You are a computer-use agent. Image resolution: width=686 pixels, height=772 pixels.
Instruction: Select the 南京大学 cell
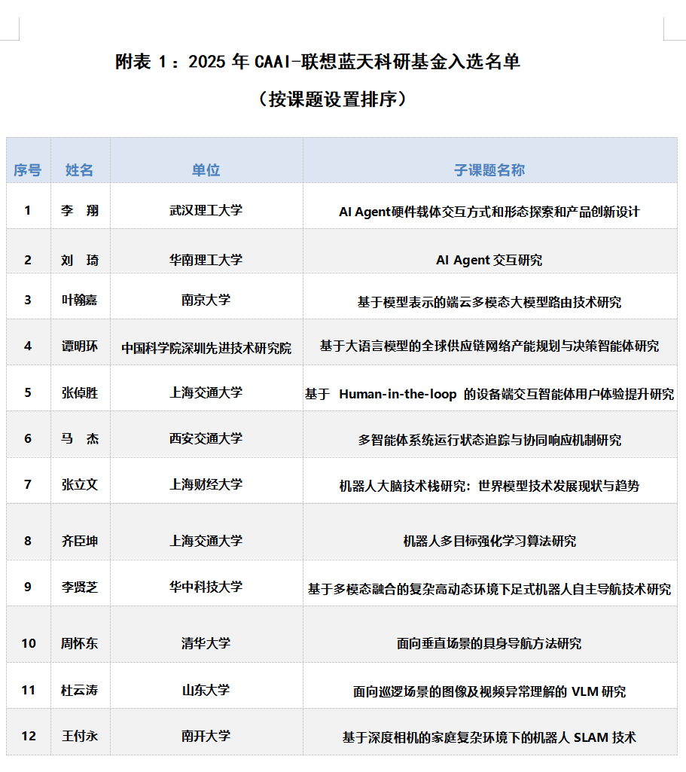pos(206,300)
